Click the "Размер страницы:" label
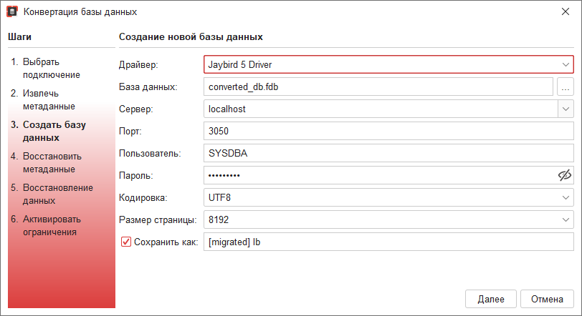This screenshot has height=316, width=582. pos(158,220)
